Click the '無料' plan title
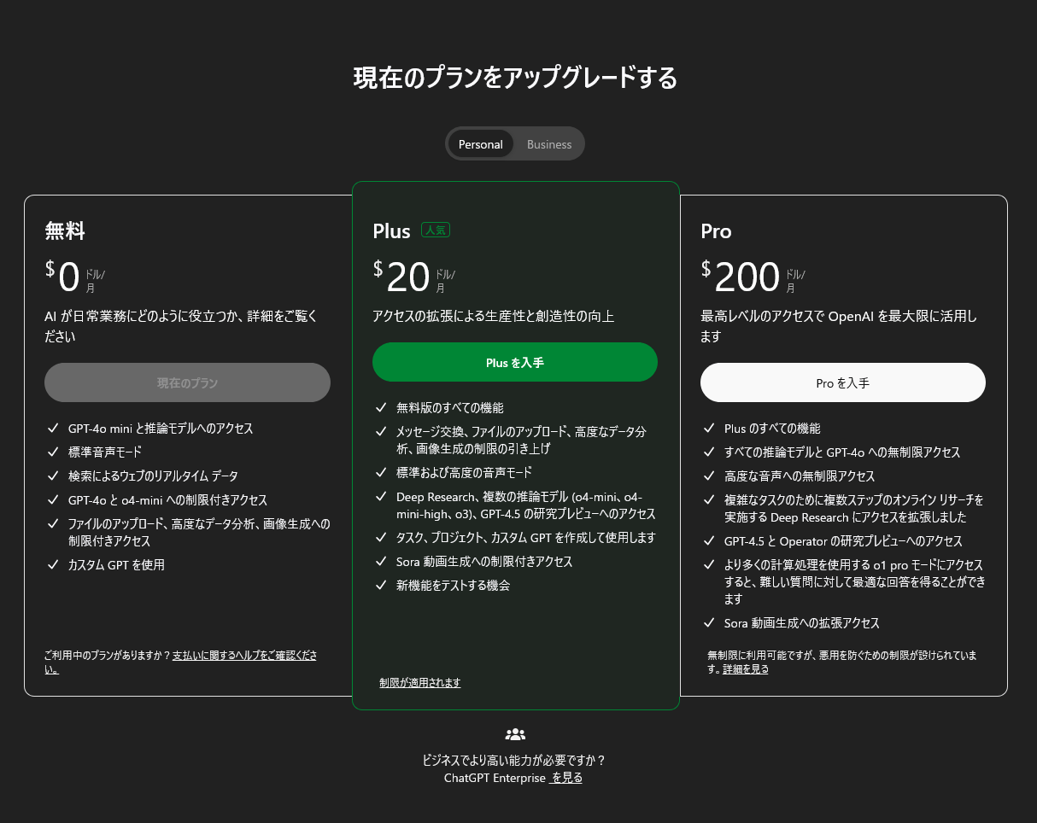 65,231
